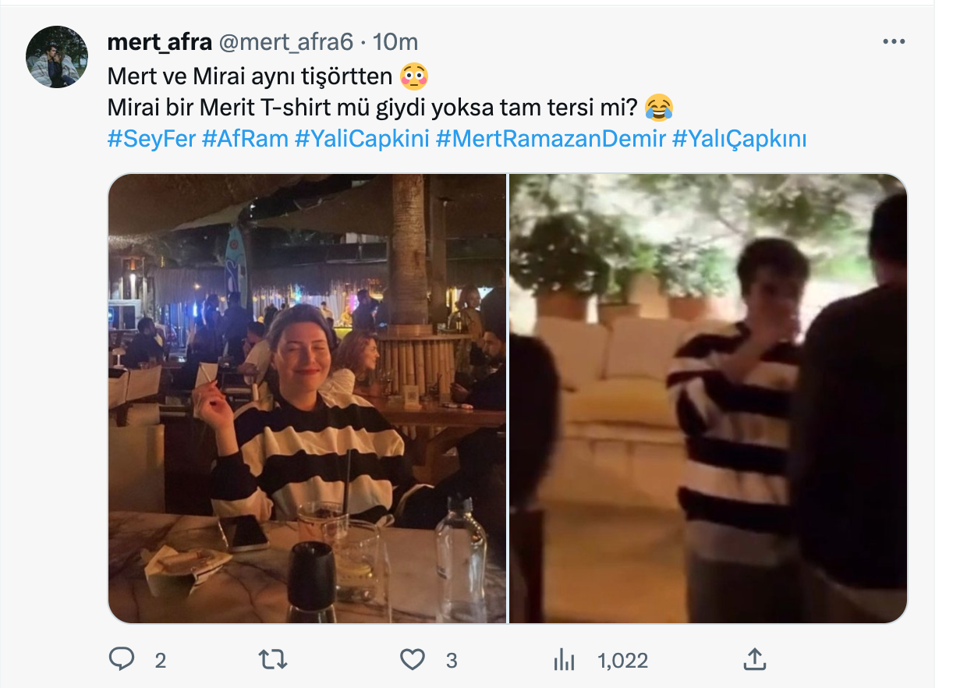Click the like count 3
953x688 pixels.
tap(451, 661)
